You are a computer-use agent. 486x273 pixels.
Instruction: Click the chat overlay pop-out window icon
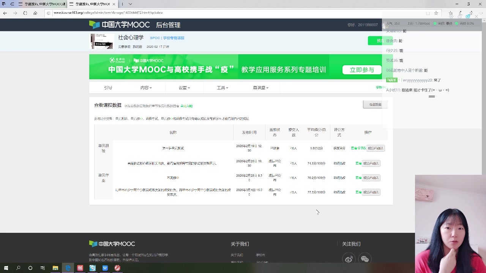(468, 16)
